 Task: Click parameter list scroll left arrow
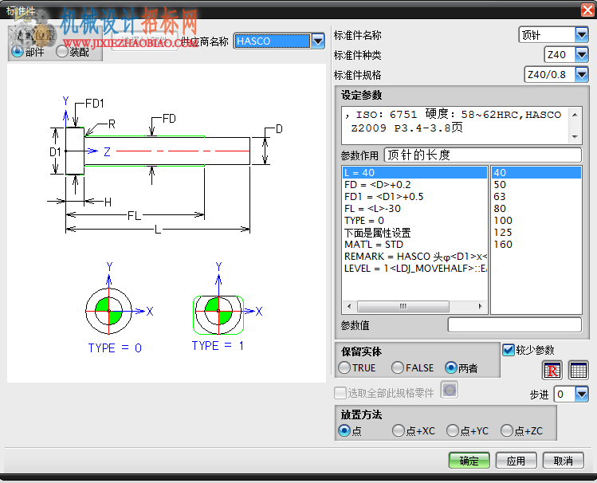pos(349,306)
